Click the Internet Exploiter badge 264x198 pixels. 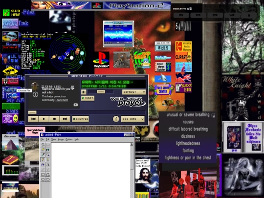163,67
